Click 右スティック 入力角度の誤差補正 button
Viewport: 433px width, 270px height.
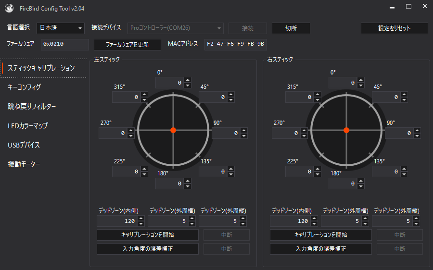coord(320,249)
